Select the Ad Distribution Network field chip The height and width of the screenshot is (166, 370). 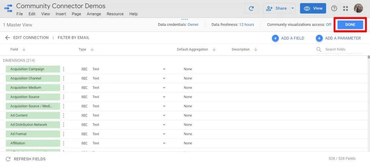(33, 125)
